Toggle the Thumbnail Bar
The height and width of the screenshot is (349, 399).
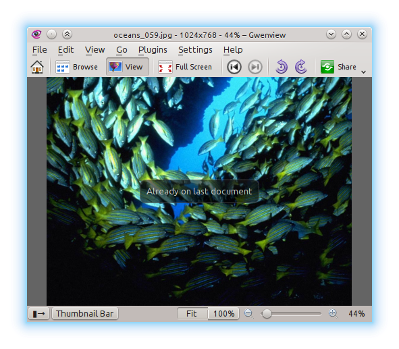[85, 314]
